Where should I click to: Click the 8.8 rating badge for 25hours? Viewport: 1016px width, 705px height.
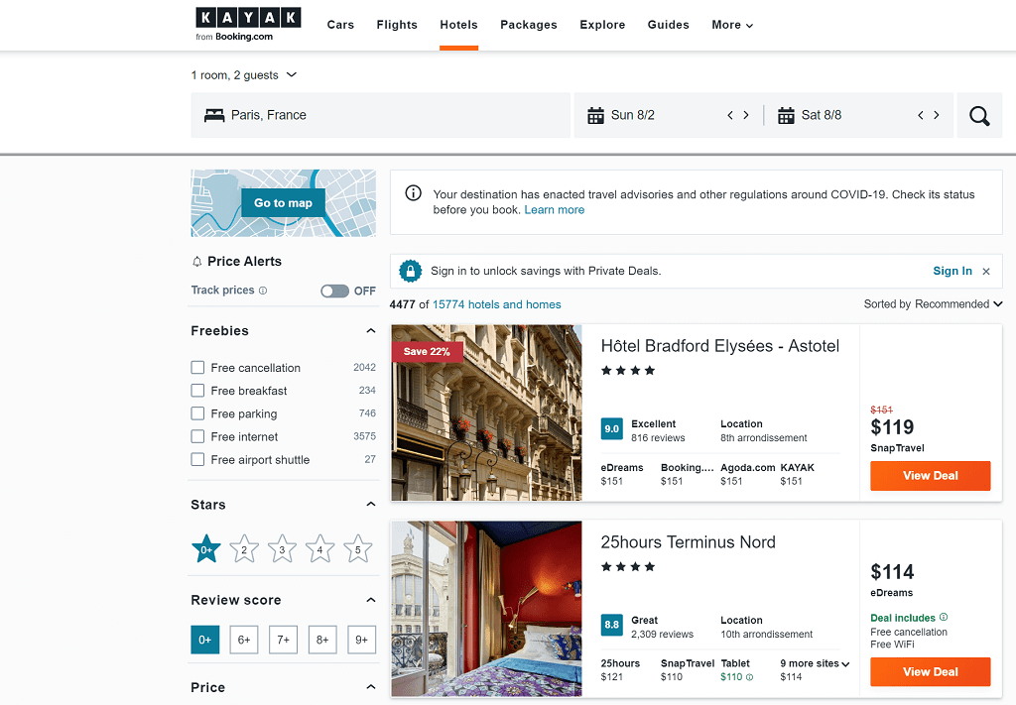611,625
